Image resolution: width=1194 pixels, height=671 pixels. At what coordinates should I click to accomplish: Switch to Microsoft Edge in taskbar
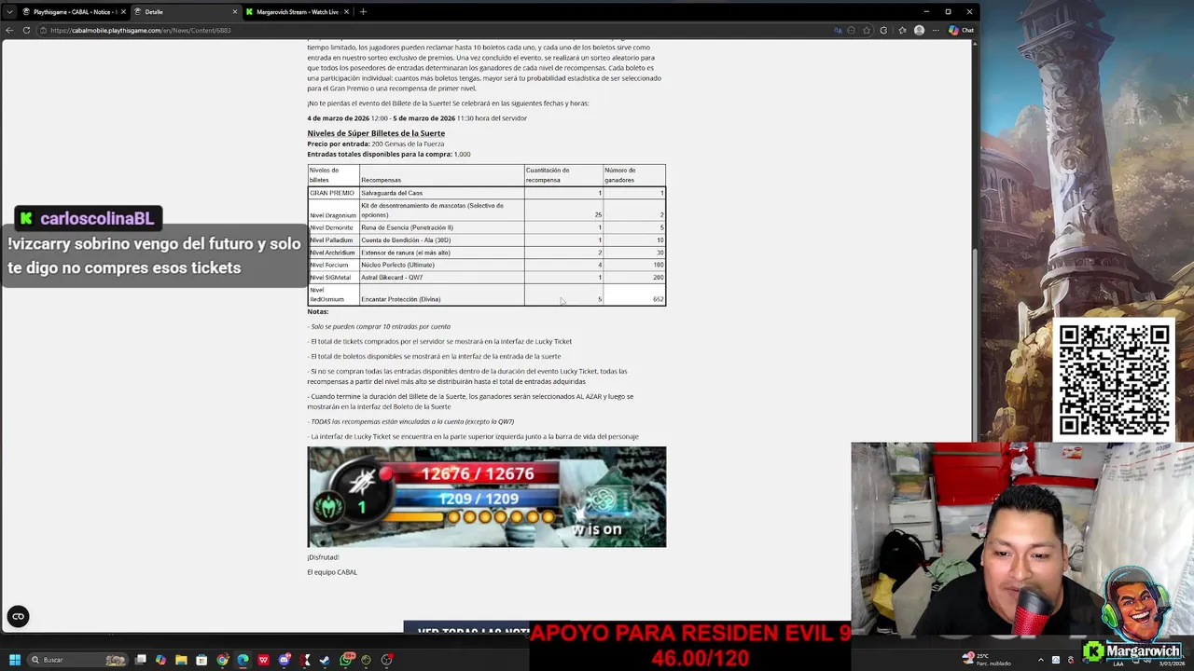pyautogui.click(x=243, y=660)
